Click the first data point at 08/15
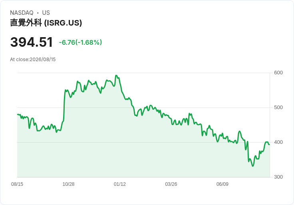The image size is (294, 205). 18,114
